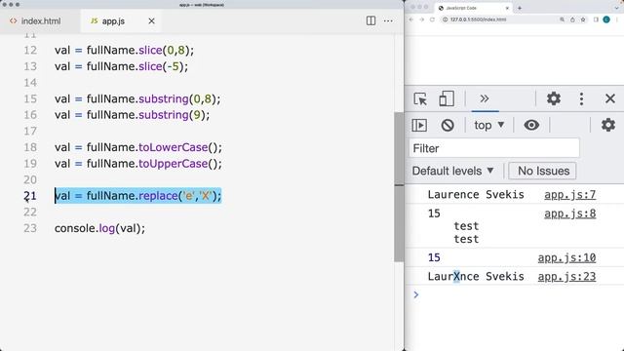
Task: Open the app.js:10 source link
Action: click(x=566, y=257)
